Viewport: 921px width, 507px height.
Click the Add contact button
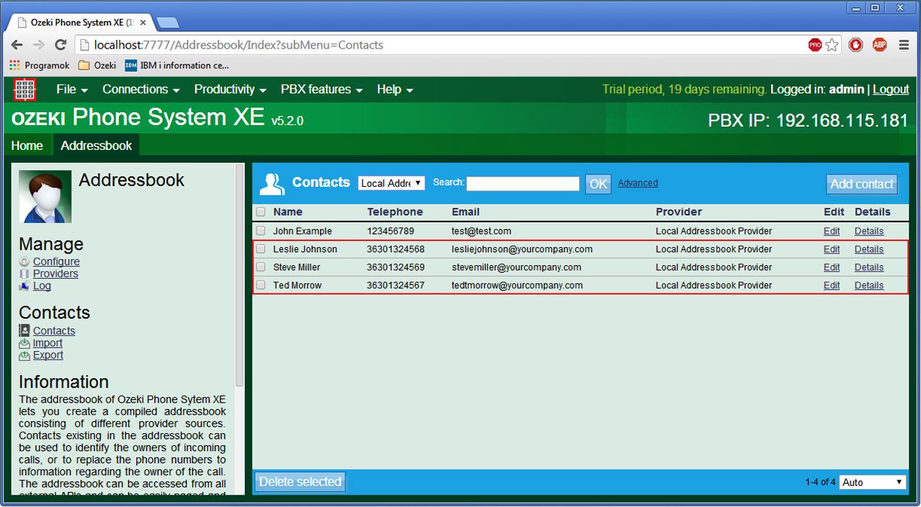(x=862, y=184)
